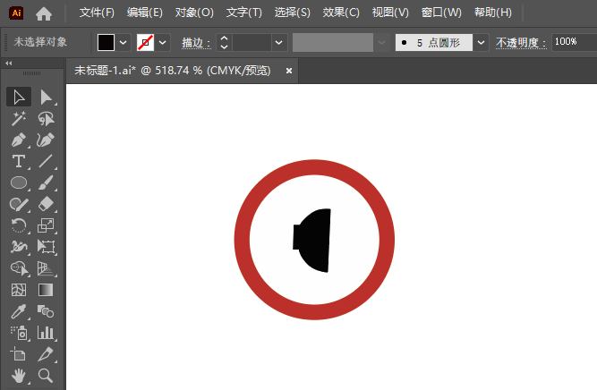Click the black half-dome shape on canvas
This screenshot has width=597, height=390.
[313, 241]
